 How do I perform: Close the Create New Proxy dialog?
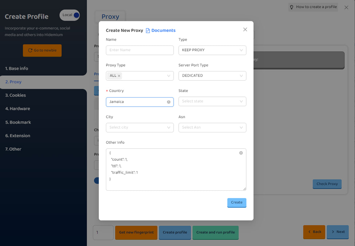245,29
